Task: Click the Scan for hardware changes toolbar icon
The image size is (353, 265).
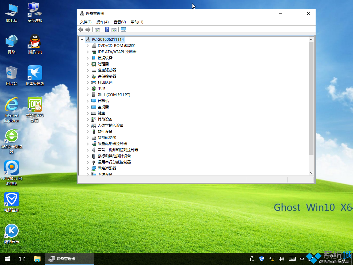Action: [123, 29]
